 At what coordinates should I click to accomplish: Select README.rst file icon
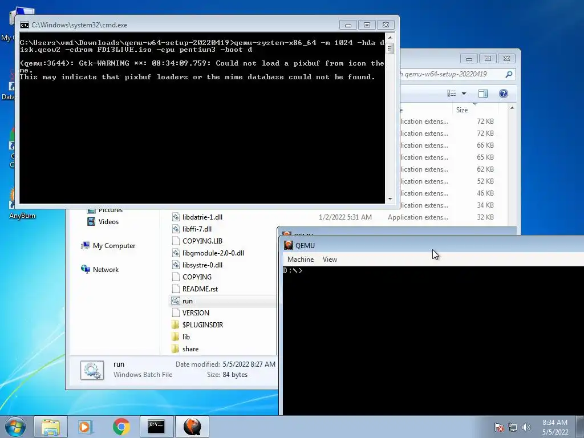click(176, 289)
